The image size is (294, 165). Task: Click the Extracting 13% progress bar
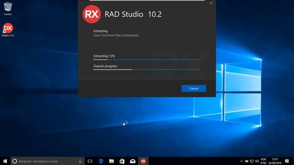(x=147, y=60)
